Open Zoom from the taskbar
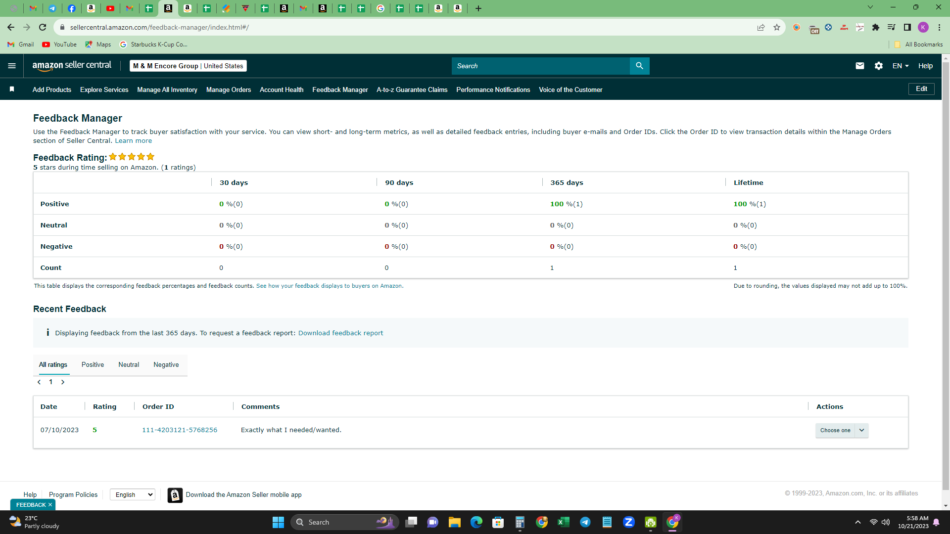This screenshot has height=534, width=950. click(629, 522)
